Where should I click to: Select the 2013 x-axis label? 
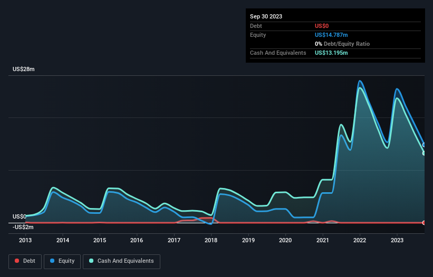pos(25,240)
